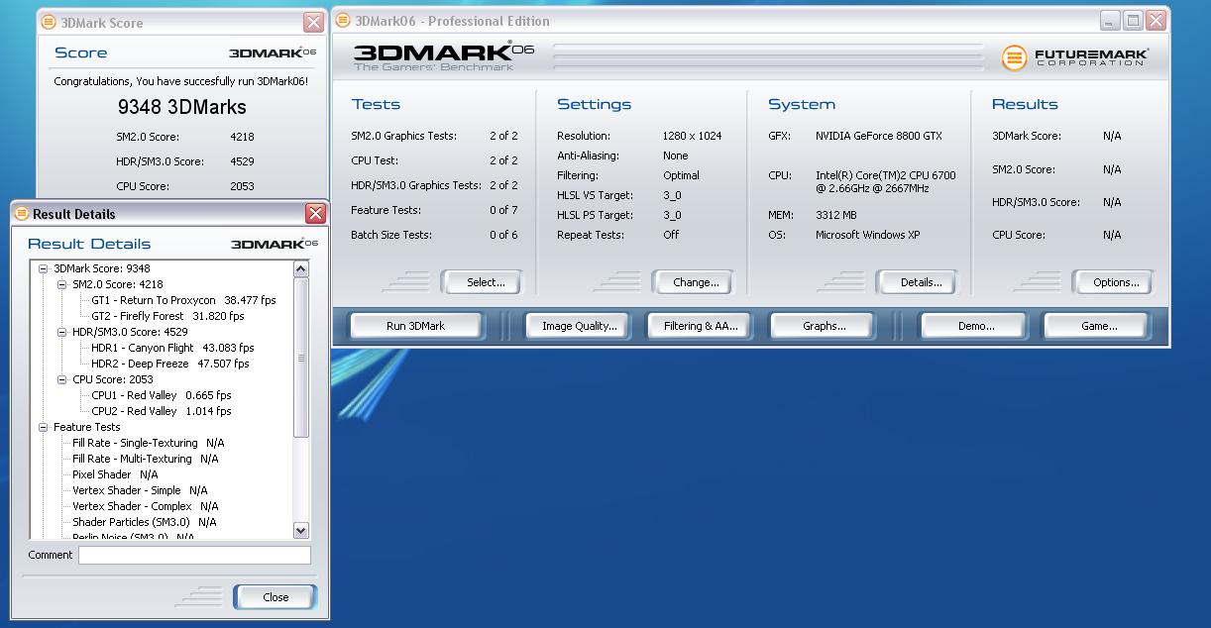Screen dimensions: 1211x628
Task: Click Batch Size Tests 0 of 6 value
Action: tap(503, 235)
